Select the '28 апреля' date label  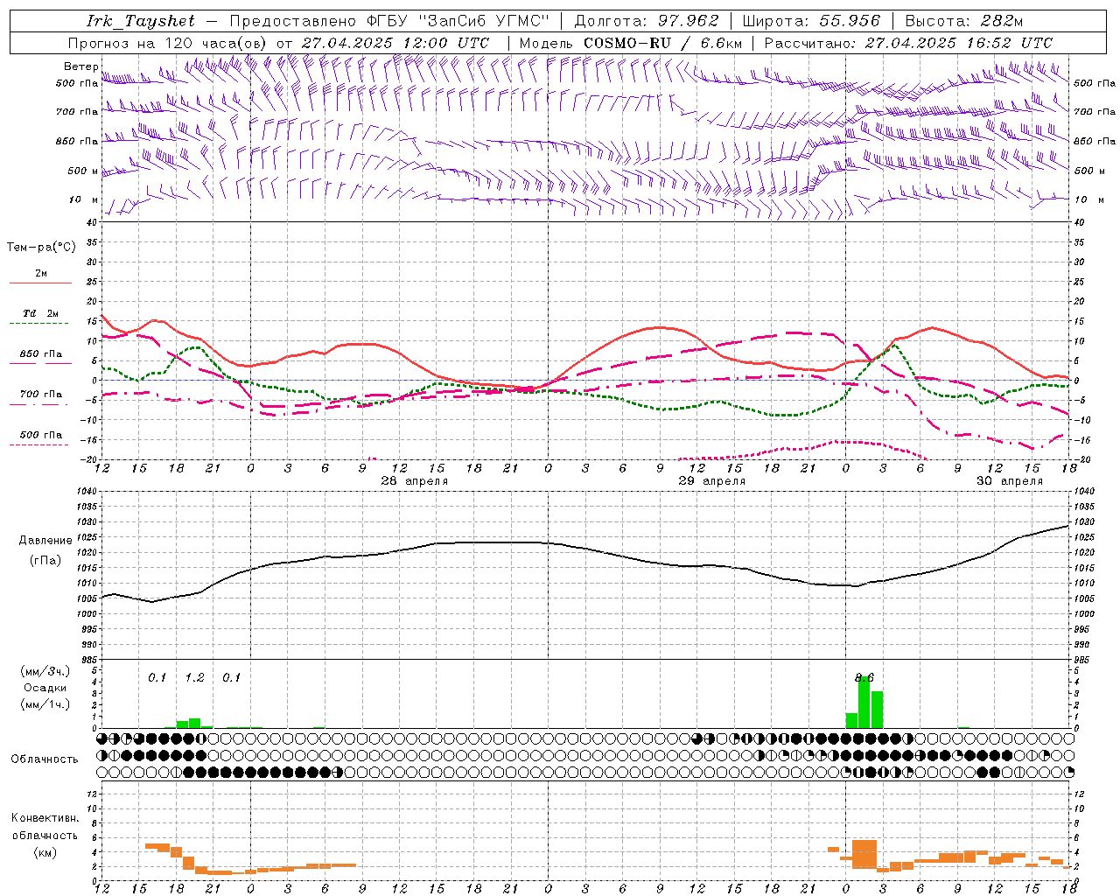[415, 481]
